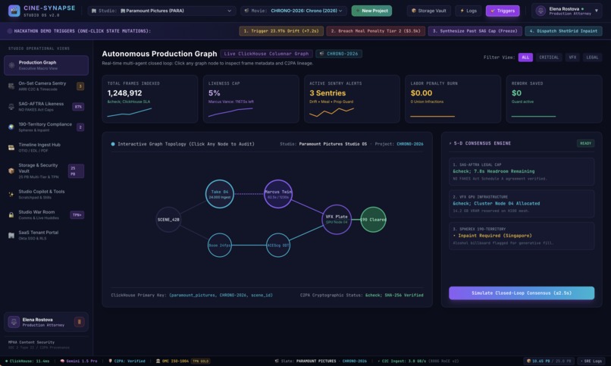Expand the Elena Rostova user menu arrow
611x366 pixels.
click(x=596, y=11)
